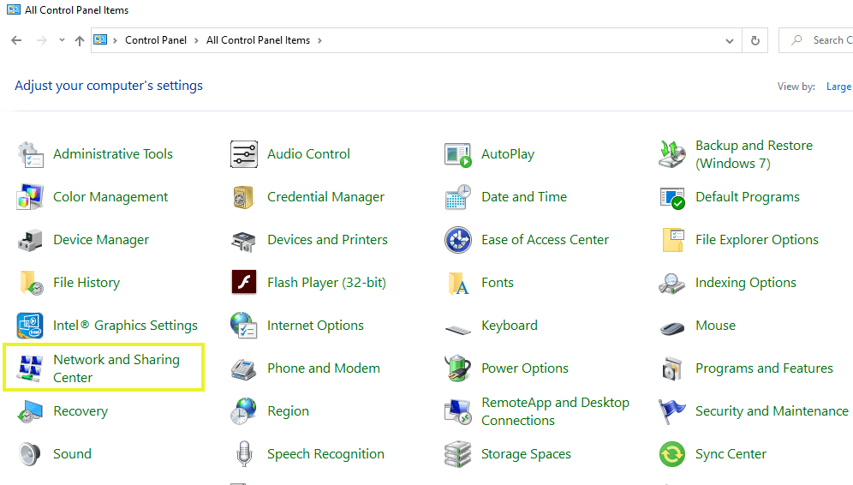The height and width of the screenshot is (485, 853).
Task: Click the File History icon
Action: click(x=31, y=283)
